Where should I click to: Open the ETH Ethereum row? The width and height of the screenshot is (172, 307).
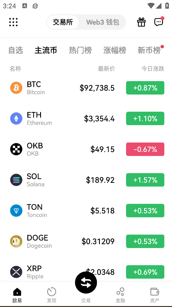click(x=86, y=119)
